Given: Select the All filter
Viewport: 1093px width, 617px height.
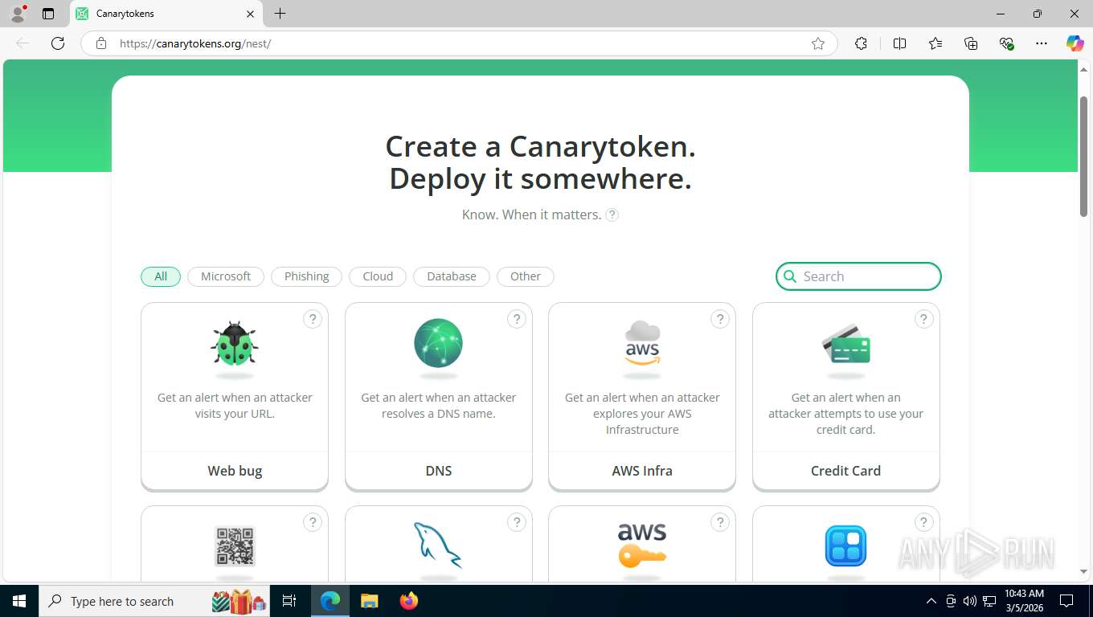Looking at the screenshot, I should (x=161, y=276).
